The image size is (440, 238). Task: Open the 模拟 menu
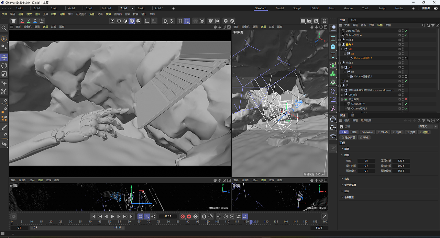(108, 14)
